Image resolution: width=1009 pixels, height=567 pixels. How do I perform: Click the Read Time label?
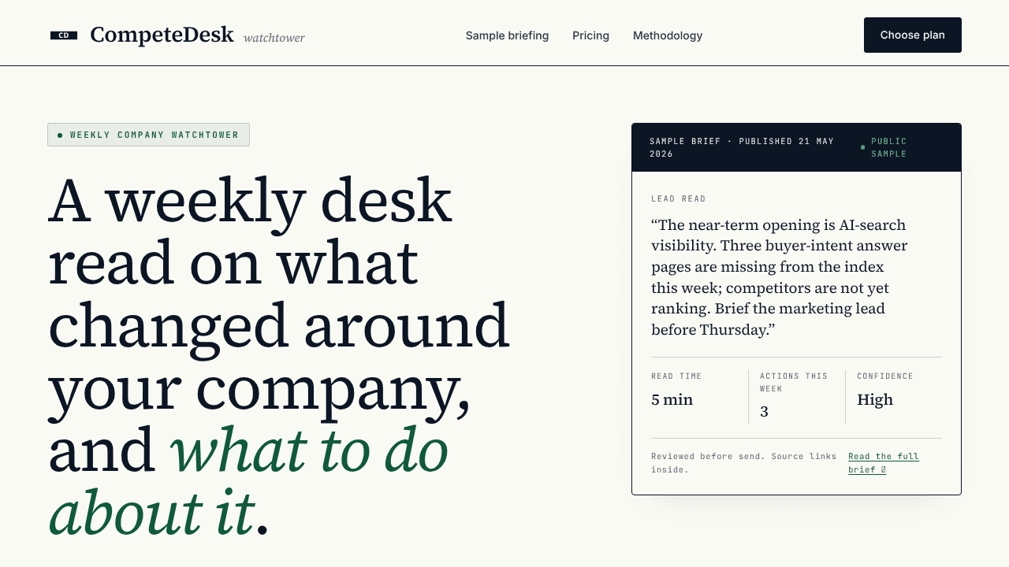(x=676, y=376)
